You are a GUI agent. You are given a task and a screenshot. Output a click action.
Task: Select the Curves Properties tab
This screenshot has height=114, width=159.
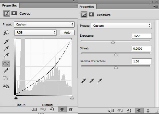[10, 6]
